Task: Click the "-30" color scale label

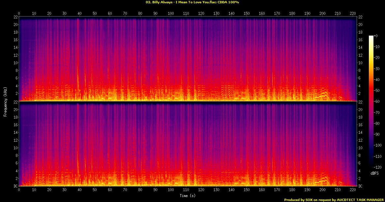Action: pos(377,69)
